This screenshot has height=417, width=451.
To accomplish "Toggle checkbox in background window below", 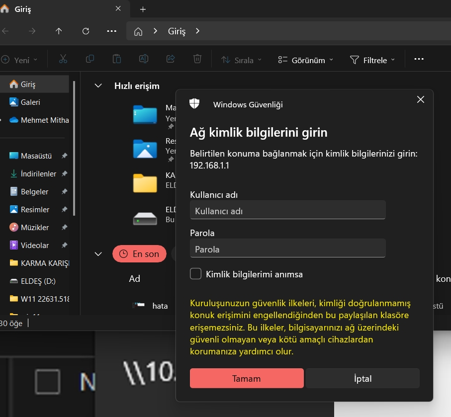I will coord(47,382).
